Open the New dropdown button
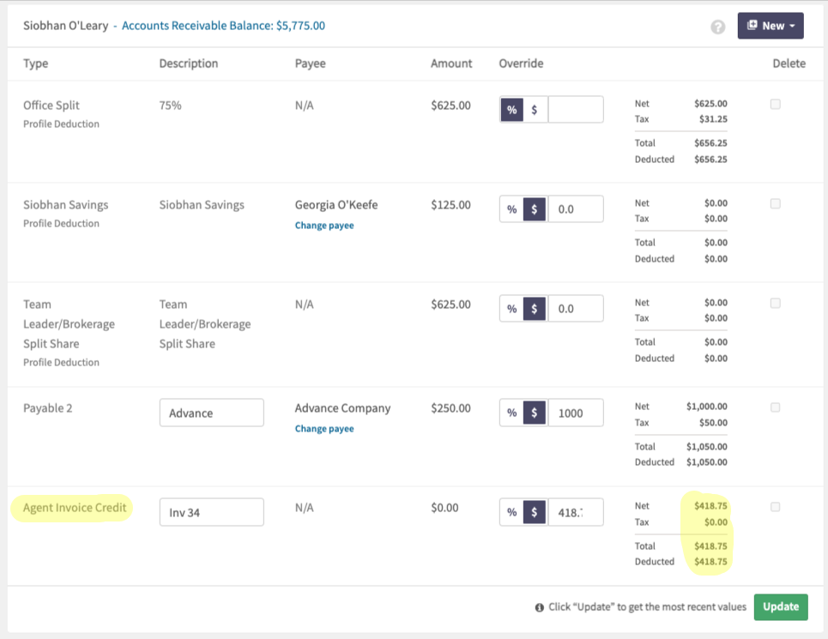 click(771, 26)
